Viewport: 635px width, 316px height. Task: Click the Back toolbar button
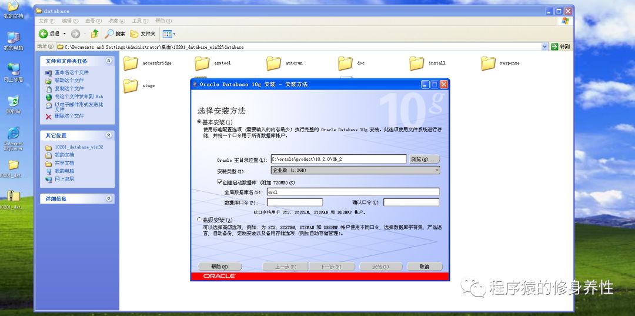49,34
